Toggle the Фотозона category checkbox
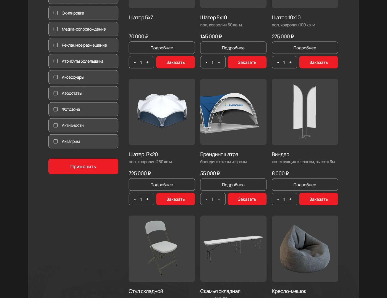Screen dimensions: 387x298 coord(56,109)
